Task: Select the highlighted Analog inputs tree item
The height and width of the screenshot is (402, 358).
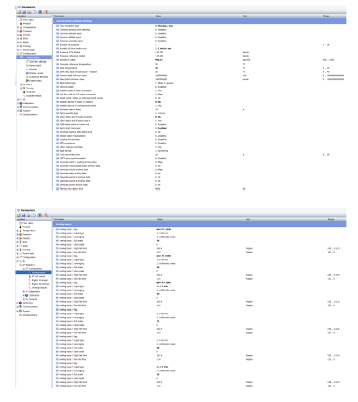Action: [x=39, y=273]
